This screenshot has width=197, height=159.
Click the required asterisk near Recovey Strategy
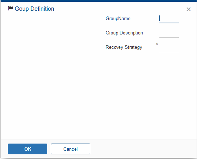pyautogui.click(x=157, y=44)
